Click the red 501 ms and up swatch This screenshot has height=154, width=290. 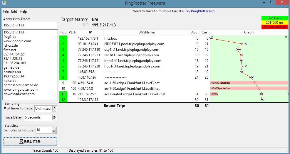pos(274,27)
